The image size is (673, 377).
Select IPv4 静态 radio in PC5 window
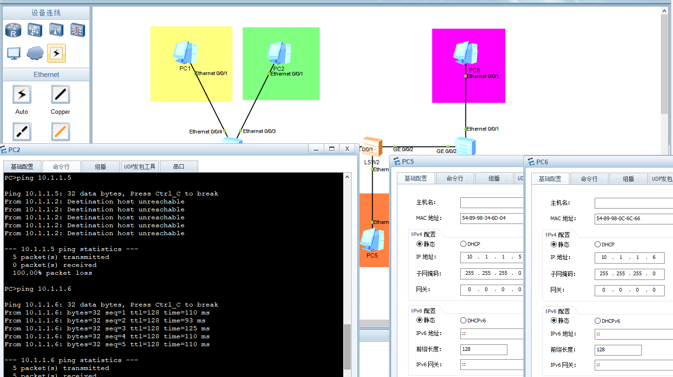pos(419,244)
